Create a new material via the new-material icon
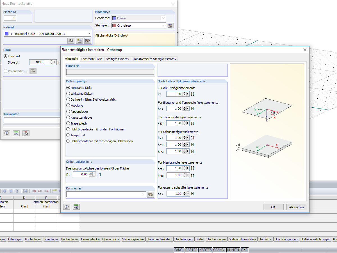 (79, 40)
